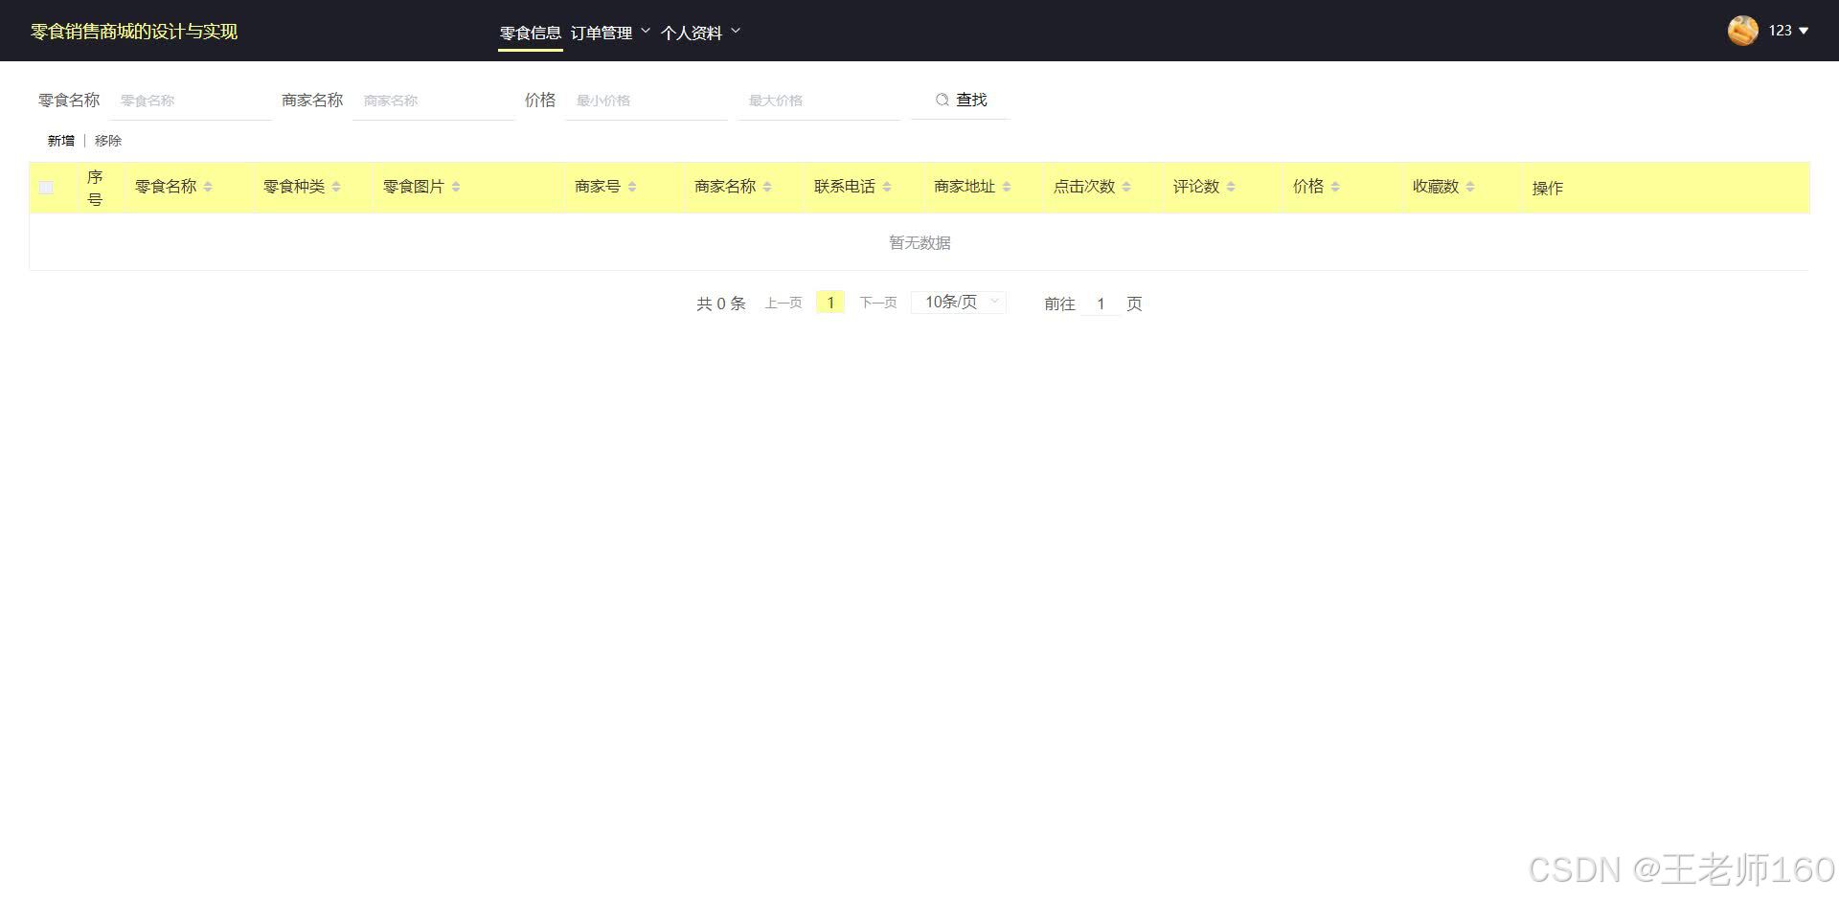Select page 1 in the pagination bar
This screenshot has height=900, width=1839.
[829, 302]
